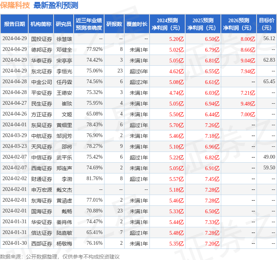Click researcher name 宋亭亭
The width and height of the screenshot is (277, 260).
click(64, 61)
